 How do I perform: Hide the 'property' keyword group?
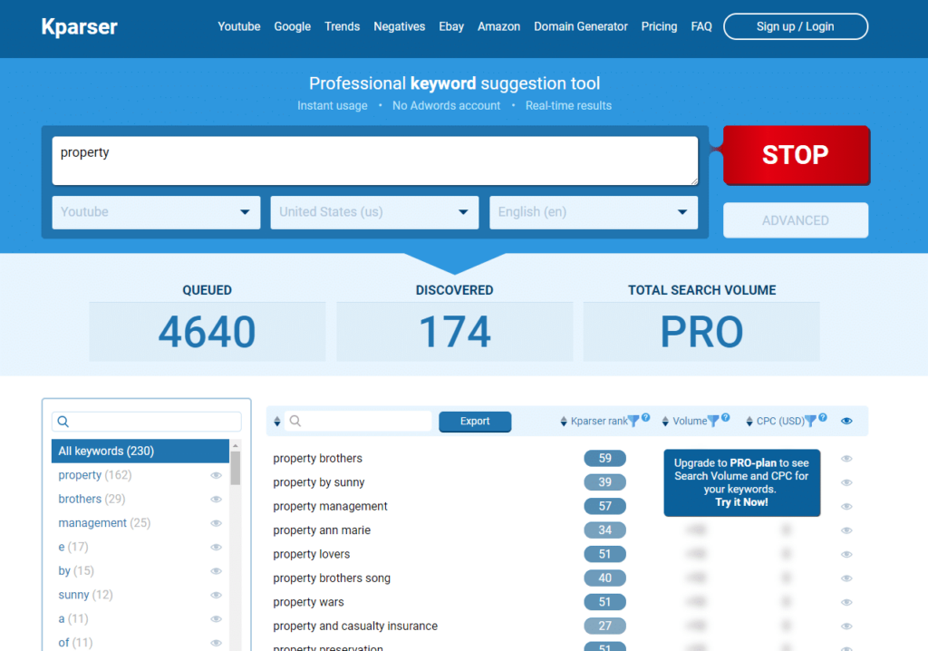(x=216, y=475)
